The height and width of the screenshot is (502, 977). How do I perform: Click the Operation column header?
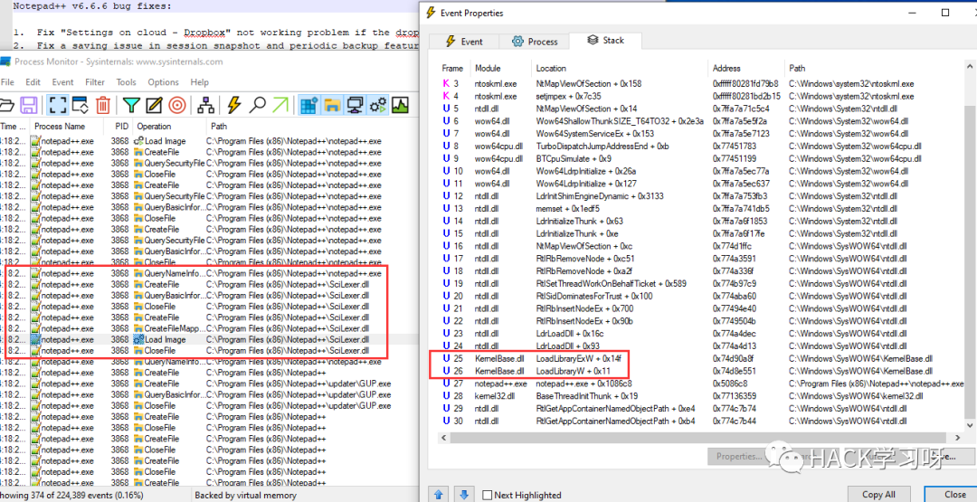[x=169, y=126]
